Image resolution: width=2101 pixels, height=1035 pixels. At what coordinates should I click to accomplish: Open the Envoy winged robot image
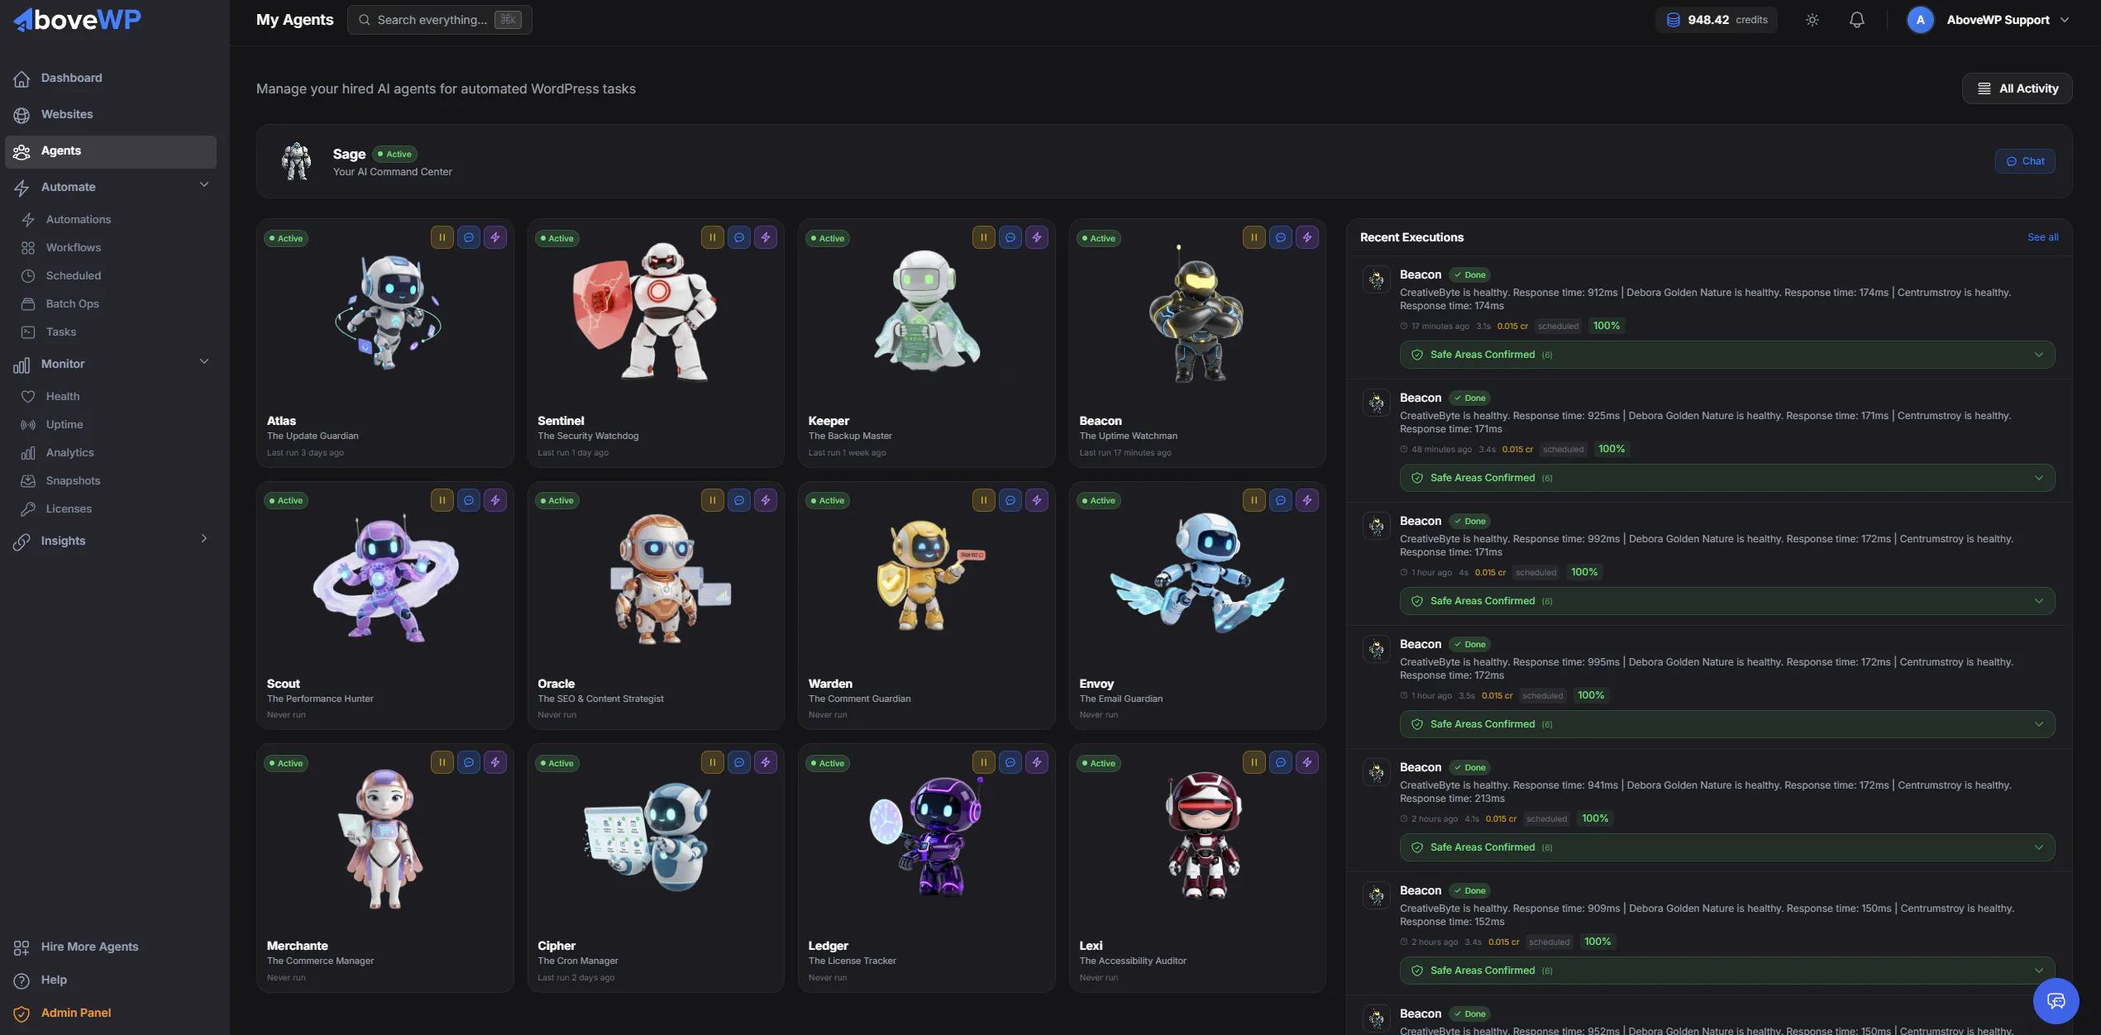1196,572
